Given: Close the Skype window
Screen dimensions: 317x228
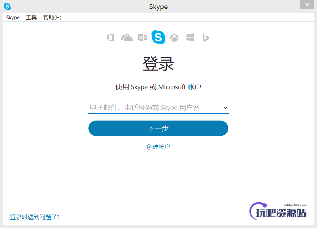Looking at the screenshot, I should click(307, 5).
